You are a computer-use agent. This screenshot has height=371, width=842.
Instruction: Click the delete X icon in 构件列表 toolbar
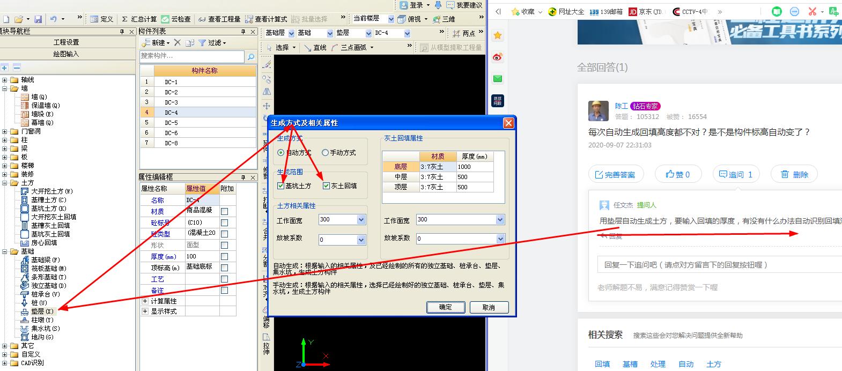(x=178, y=42)
